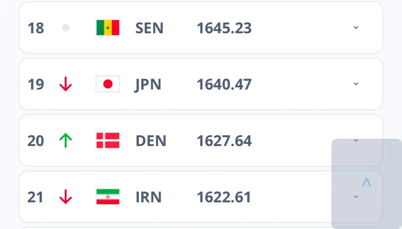Expand the SEN row details chevron
The image size is (402, 229).
click(356, 28)
